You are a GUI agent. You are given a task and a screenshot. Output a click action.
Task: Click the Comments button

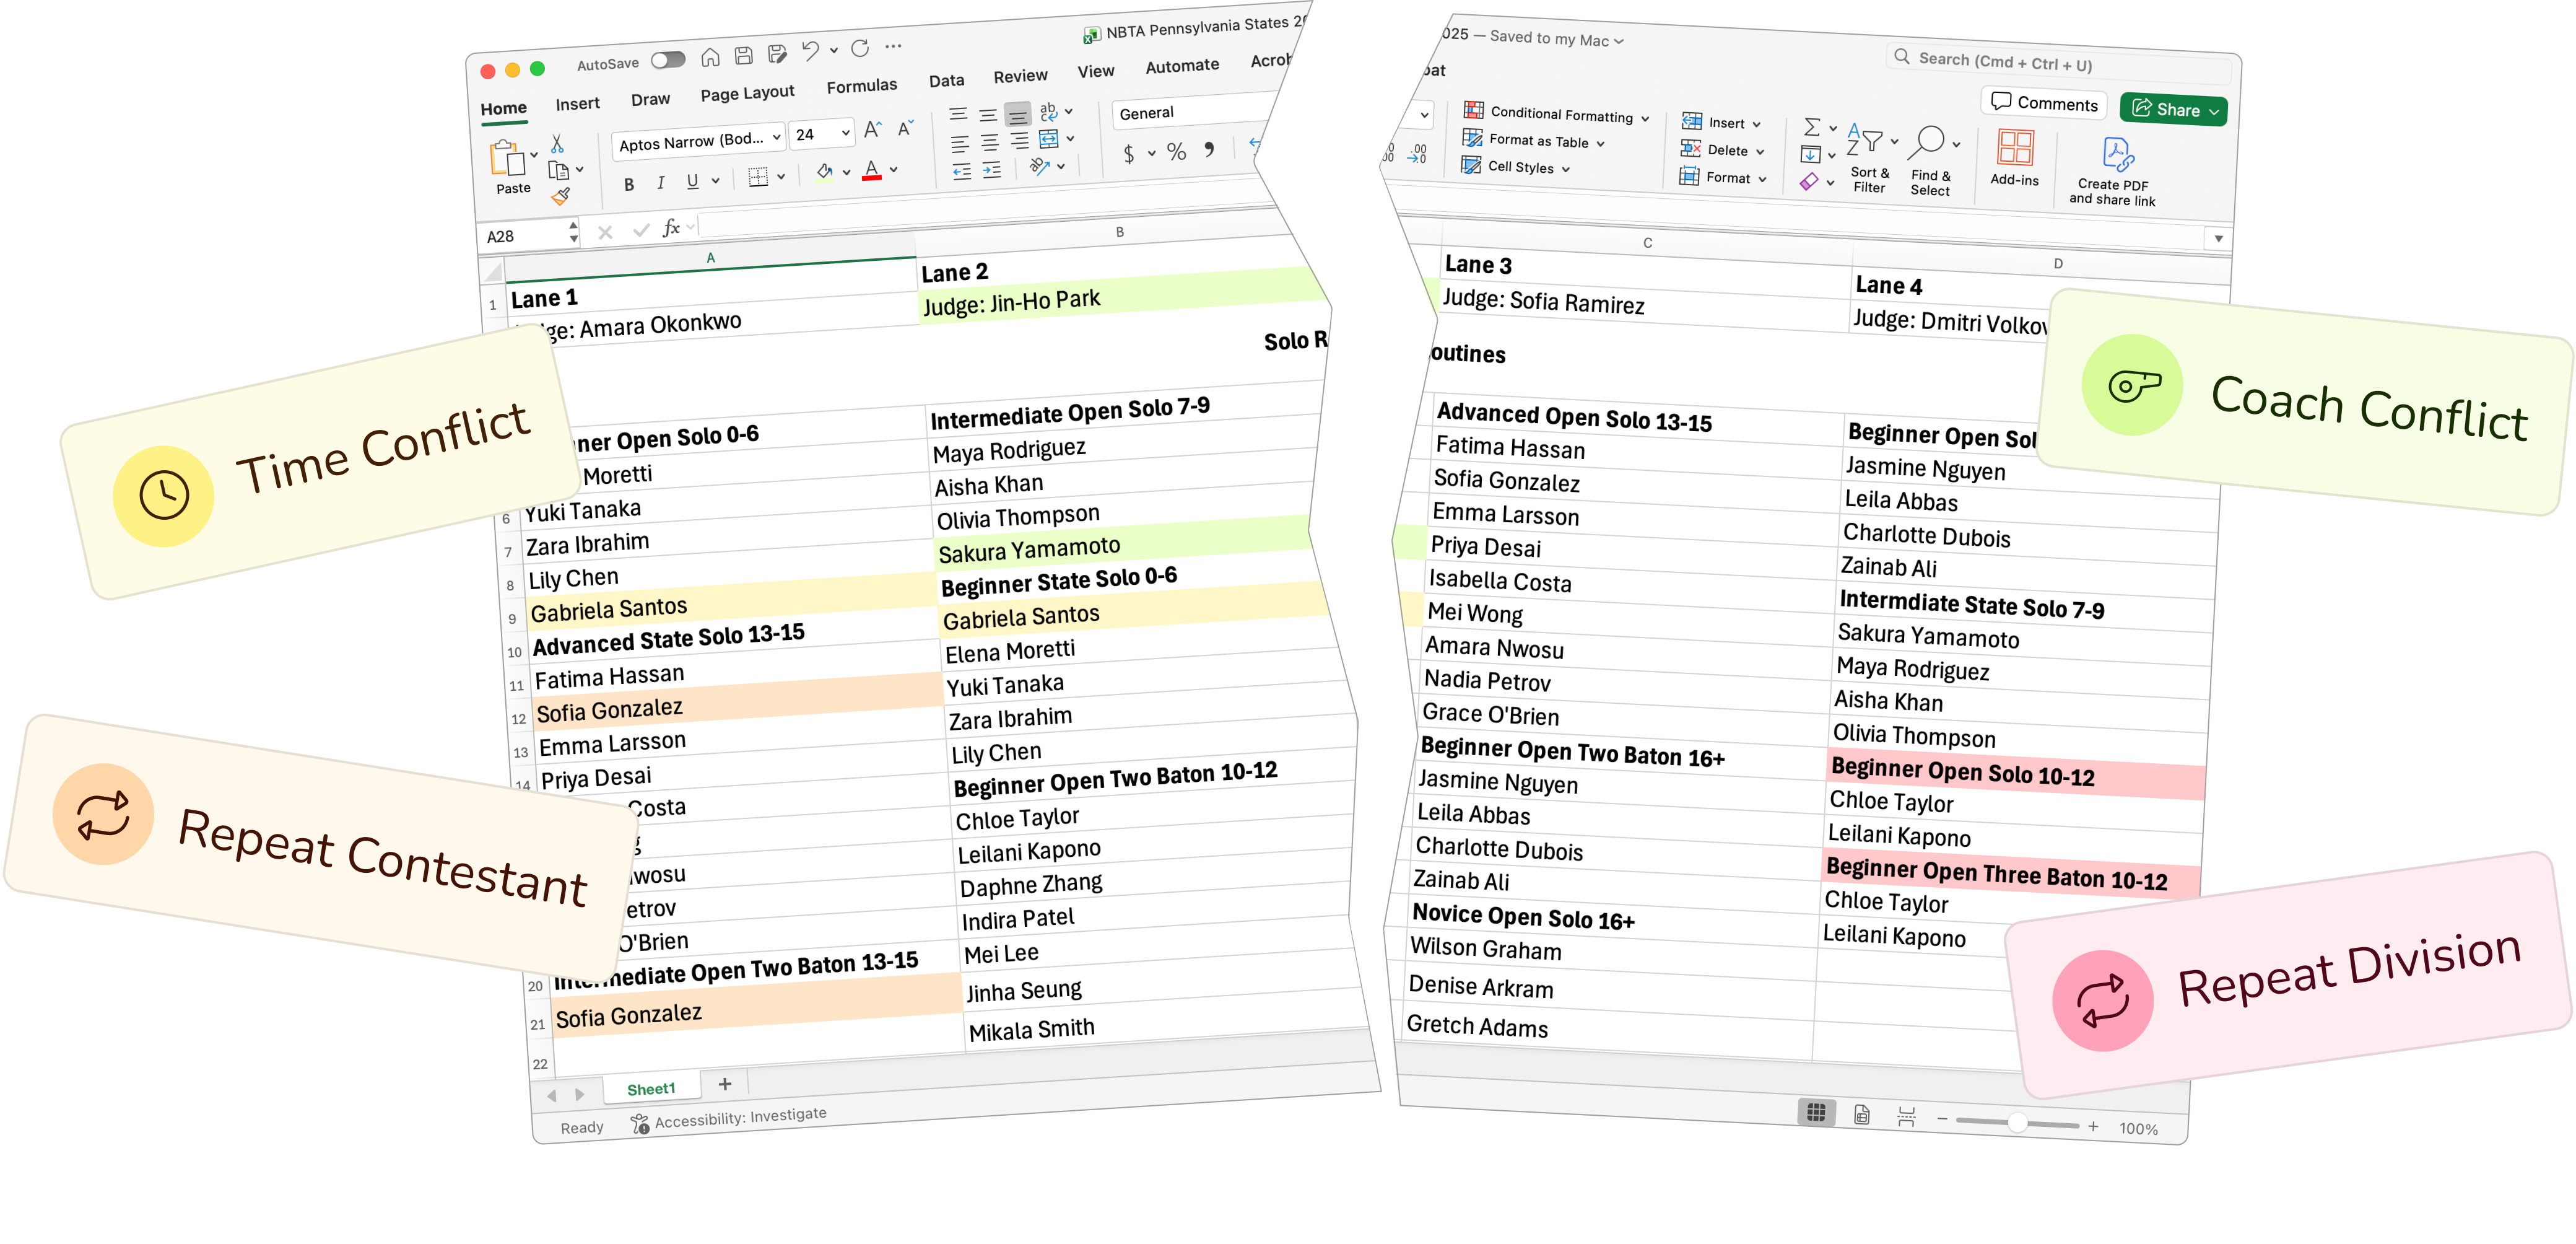click(2043, 103)
